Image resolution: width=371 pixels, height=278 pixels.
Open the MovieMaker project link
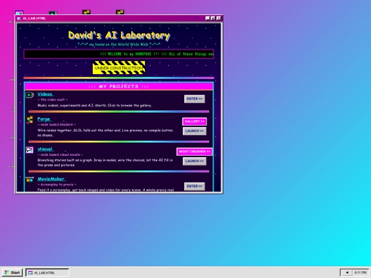[x=51, y=179]
